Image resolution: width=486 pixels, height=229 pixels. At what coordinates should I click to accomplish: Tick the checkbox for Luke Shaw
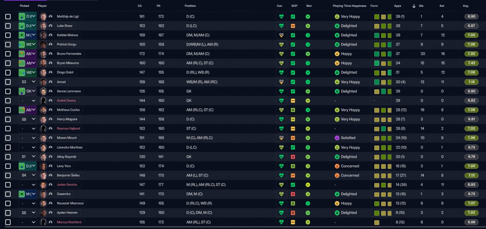coord(8,26)
